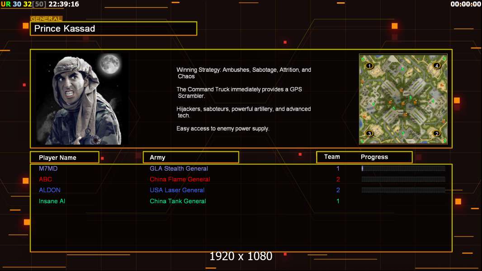Viewport: 482px width, 271px height.
Task: Click 'Easy access to enemy power supply'
Action: click(x=223, y=129)
